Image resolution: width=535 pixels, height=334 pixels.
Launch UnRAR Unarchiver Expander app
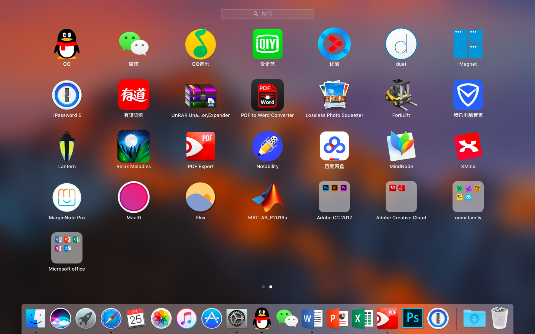pyautogui.click(x=201, y=95)
